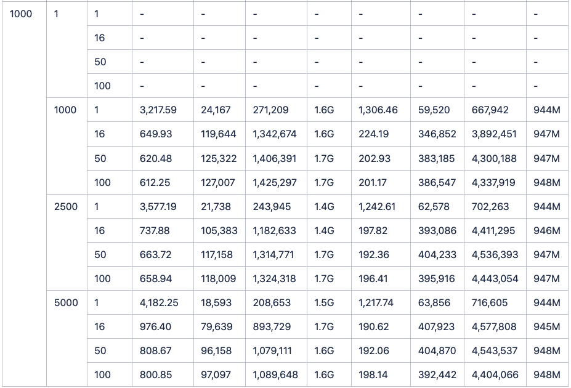Select the 3,892,451 cell
Viewport: 571px width, 388px height.
[x=494, y=134]
